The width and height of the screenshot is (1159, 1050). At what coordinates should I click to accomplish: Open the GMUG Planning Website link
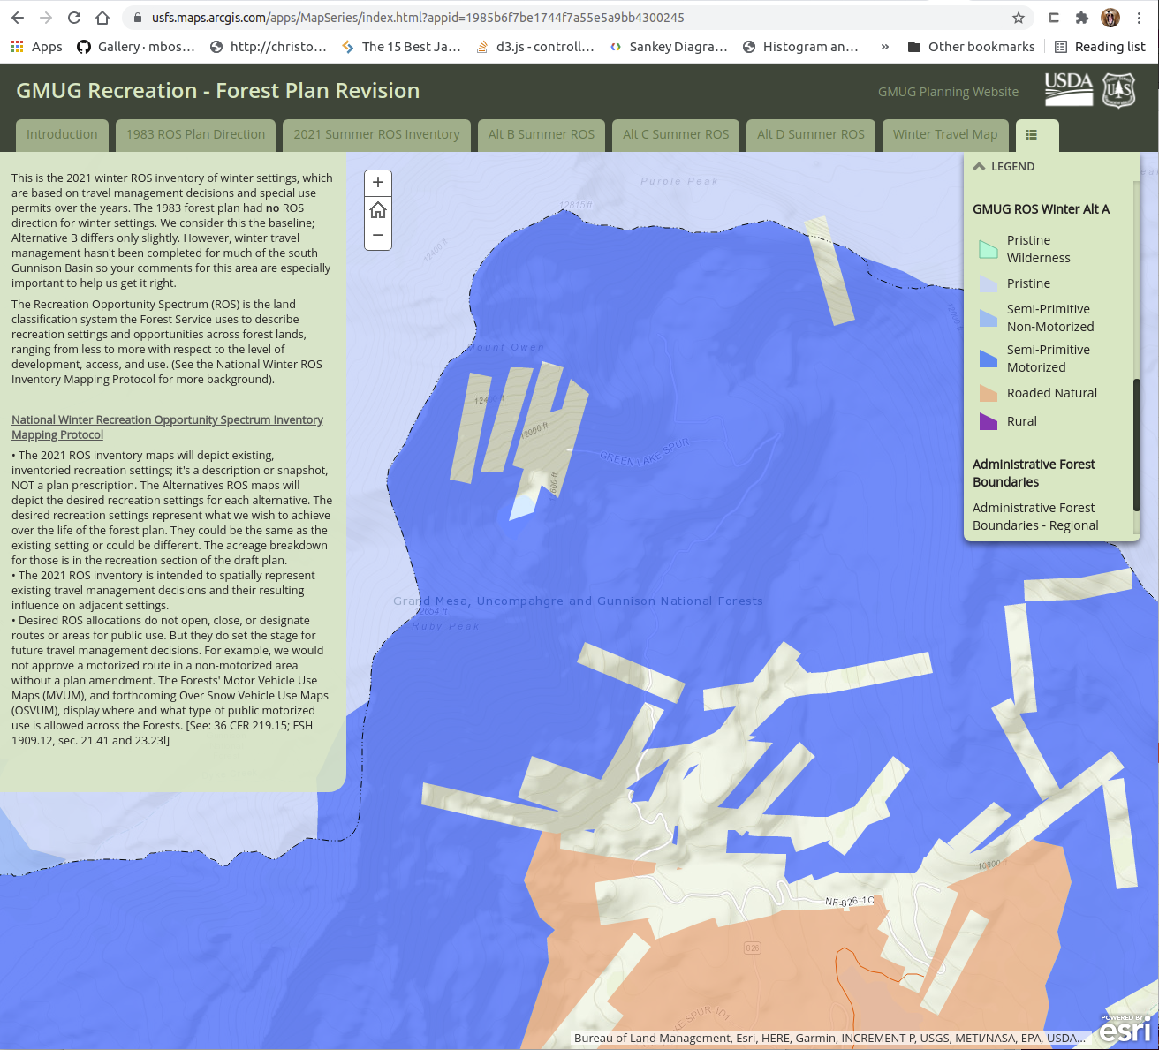click(x=948, y=92)
